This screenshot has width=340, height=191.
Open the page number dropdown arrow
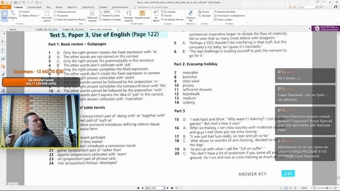164,188
